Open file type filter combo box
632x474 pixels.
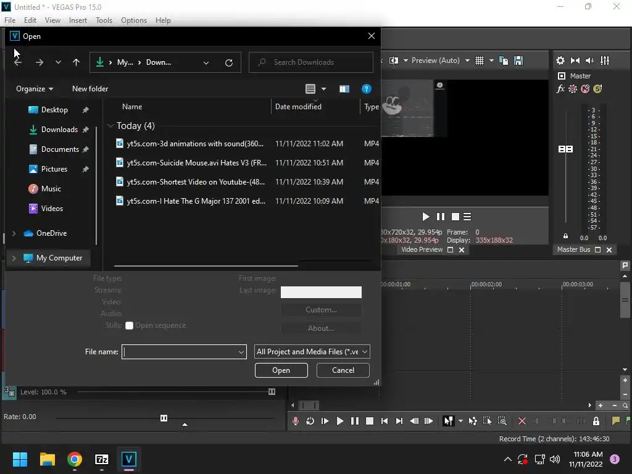click(312, 351)
